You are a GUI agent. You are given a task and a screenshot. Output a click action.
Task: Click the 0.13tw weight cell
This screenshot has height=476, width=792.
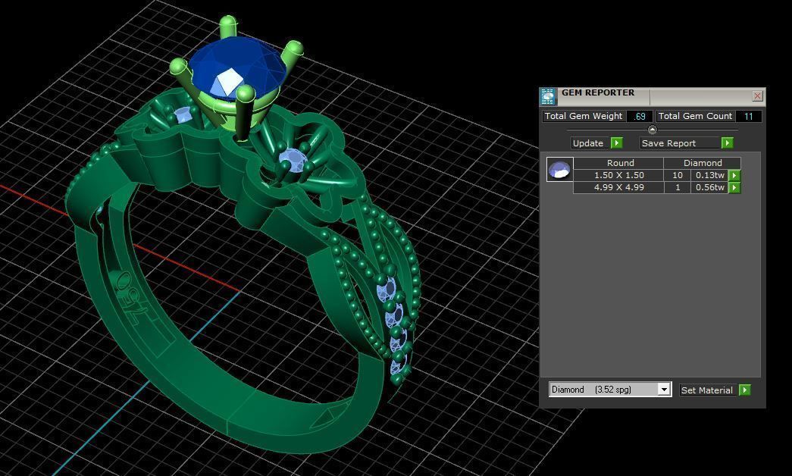click(709, 175)
